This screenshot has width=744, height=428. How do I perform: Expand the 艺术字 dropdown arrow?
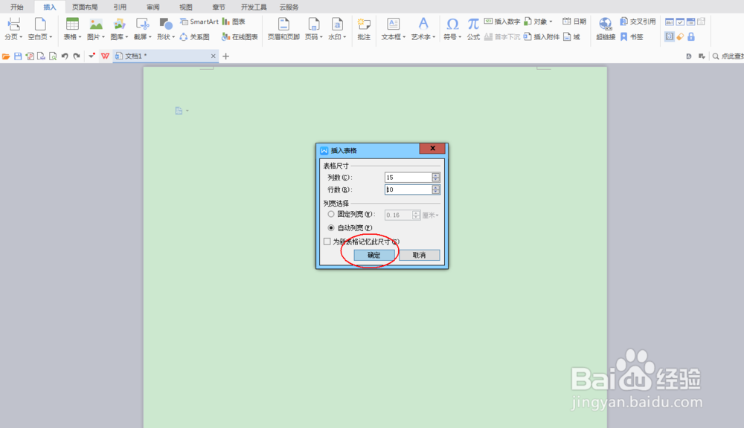(434, 37)
